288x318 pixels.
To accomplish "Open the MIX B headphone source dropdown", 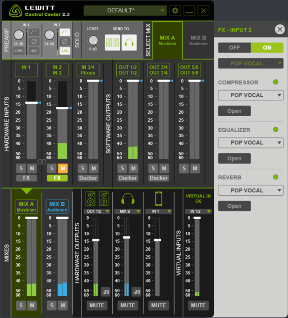I will tap(128, 211).
